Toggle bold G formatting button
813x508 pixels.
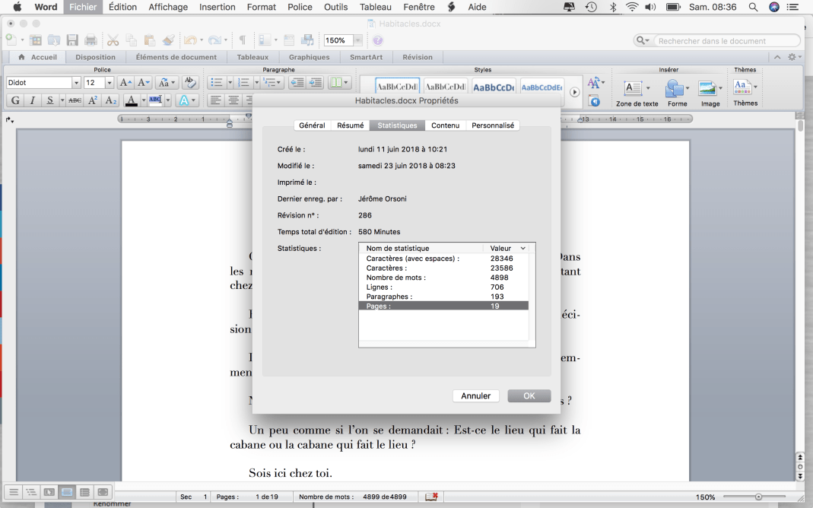point(14,100)
